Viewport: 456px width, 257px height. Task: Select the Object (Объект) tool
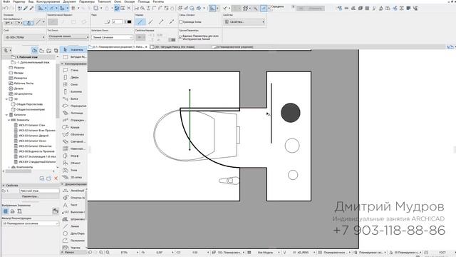point(74,163)
